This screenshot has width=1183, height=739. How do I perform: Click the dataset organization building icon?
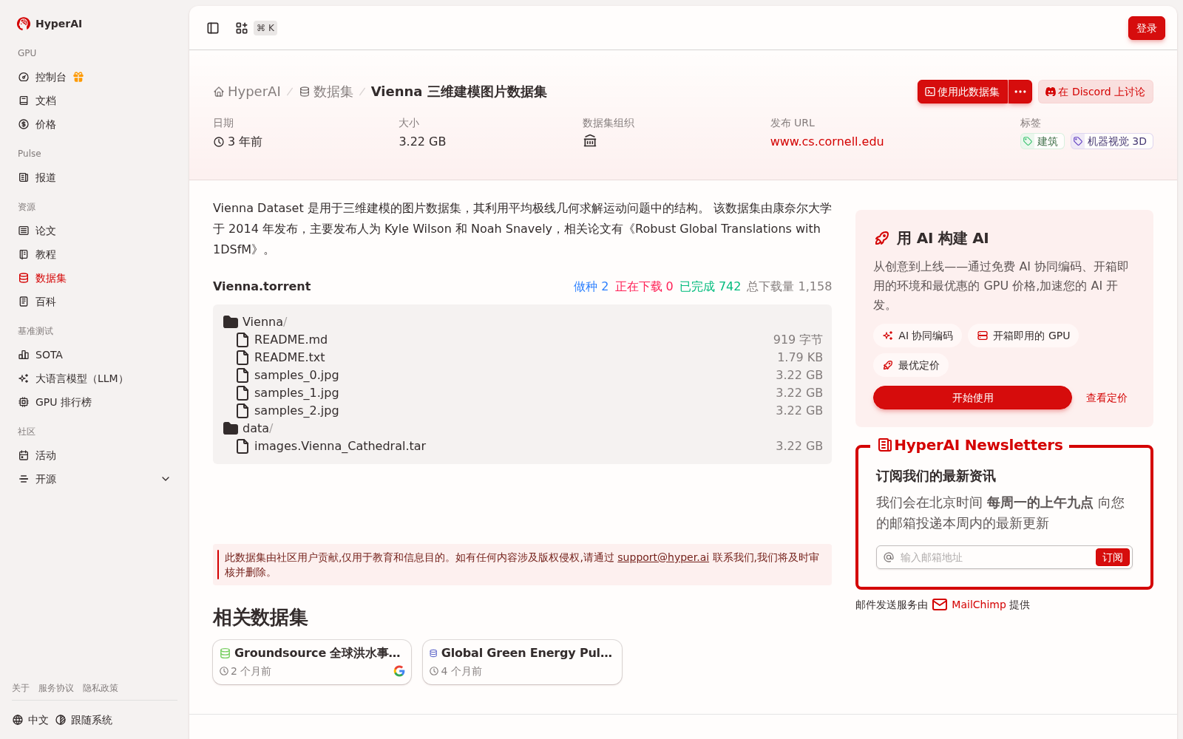pyautogui.click(x=590, y=141)
